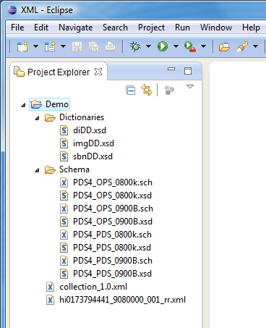
Task: Collapse the Dictionaries folder
Action: pos(37,118)
